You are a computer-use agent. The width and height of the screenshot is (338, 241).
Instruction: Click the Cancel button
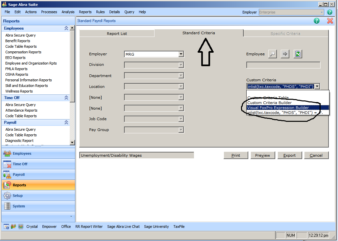[x=316, y=155]
